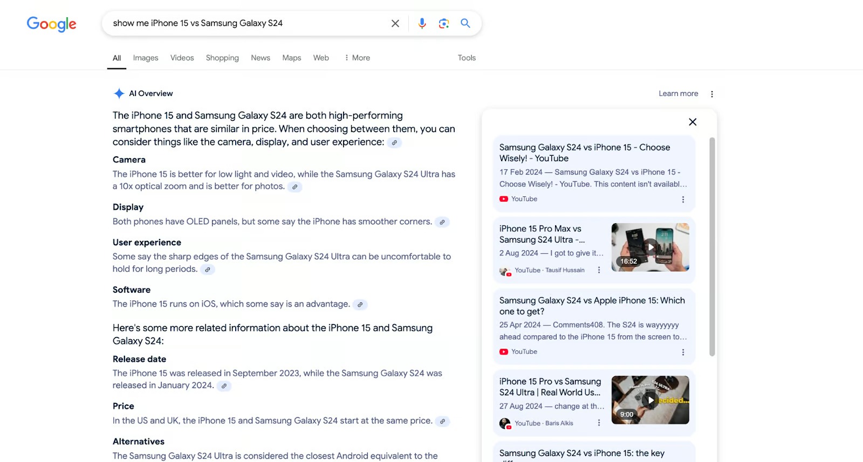The height and width of the screenshot is (462, 863).
Task: Open AI Overview three-dot options menu
Action: tap(711, 94)
